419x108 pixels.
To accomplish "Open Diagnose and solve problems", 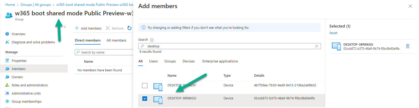I will point(33,42).
